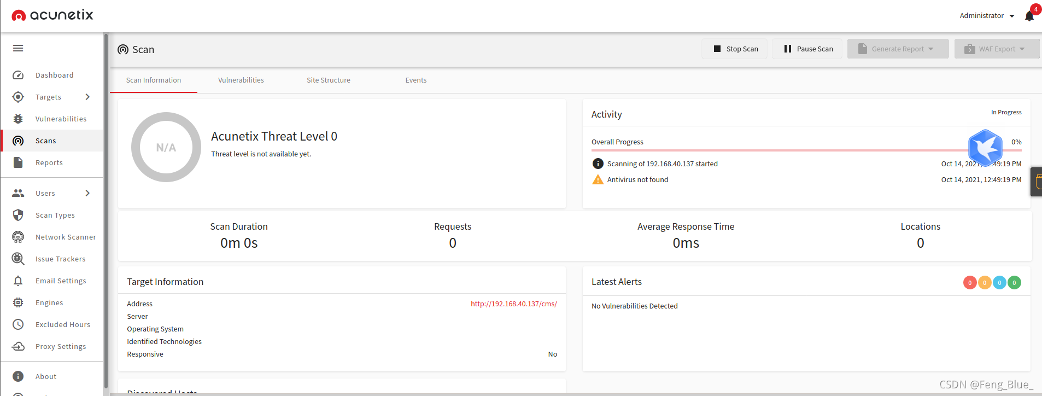
Task: Go to Dashboard in sidebar
Action: pos(51,75)
